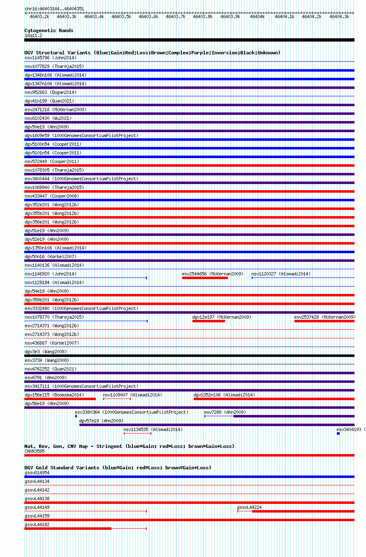Select variant dgv56e19 (Ahn2009)

[x=189, y=408]
